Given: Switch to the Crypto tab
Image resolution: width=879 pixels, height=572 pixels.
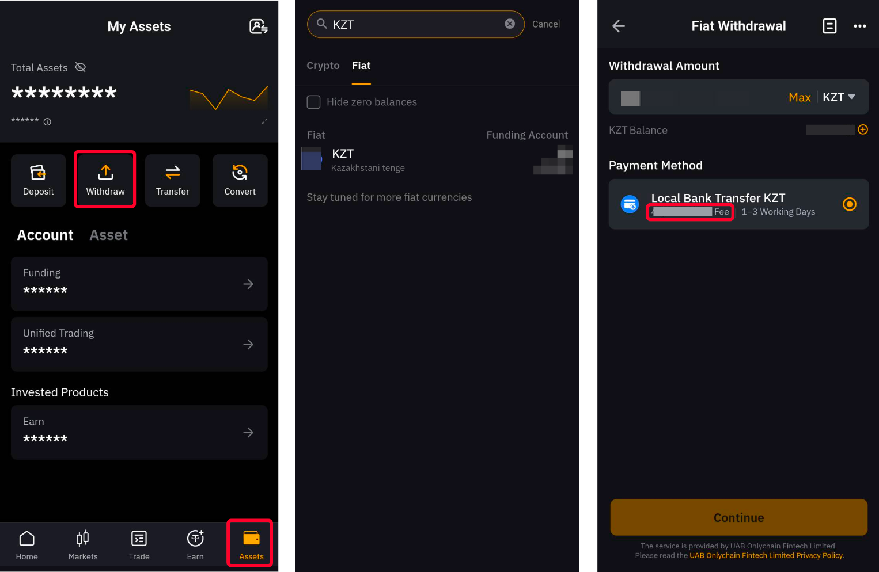Looking at the screenshot, I should click(x=323, y=66).
